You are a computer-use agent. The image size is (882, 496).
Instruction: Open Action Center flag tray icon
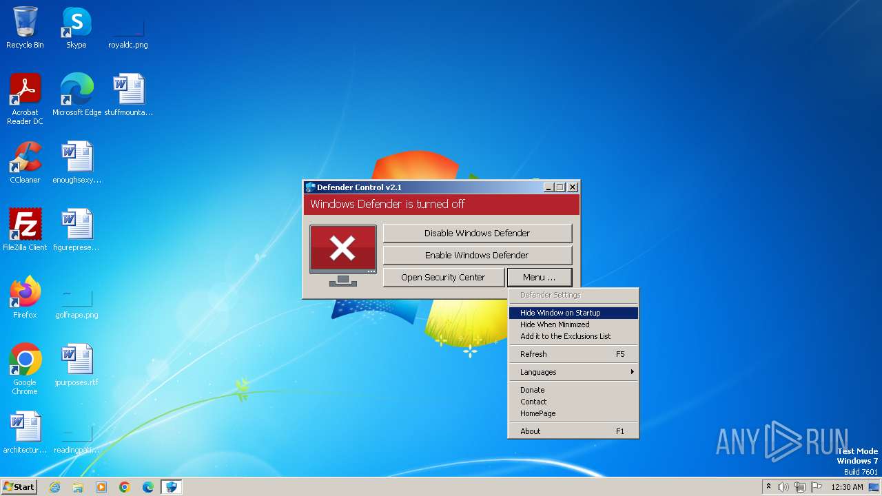pos(817,487)
